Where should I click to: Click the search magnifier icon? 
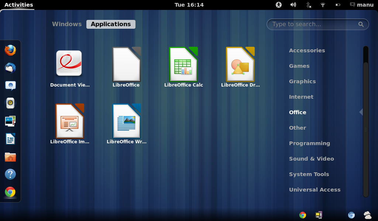(x=361, y=24)
